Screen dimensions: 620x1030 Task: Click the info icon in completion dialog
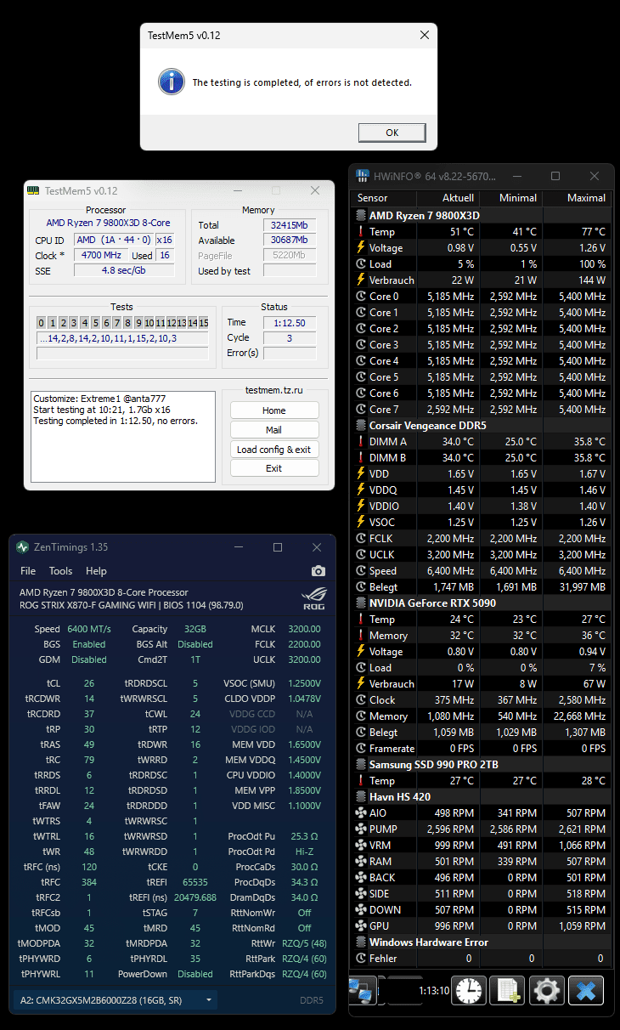172,82
